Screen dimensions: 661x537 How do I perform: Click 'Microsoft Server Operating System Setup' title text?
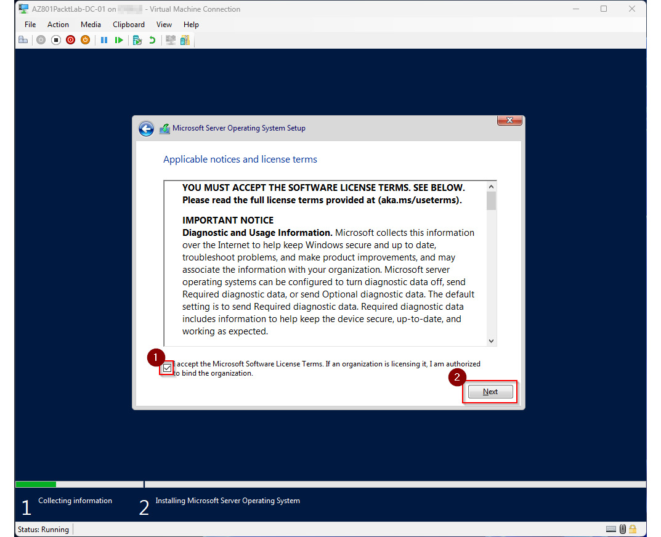click(239, 128)
